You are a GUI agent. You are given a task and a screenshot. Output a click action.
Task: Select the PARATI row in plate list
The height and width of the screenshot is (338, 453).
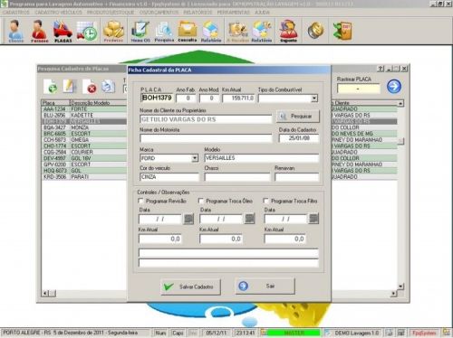tap(84, 177)
